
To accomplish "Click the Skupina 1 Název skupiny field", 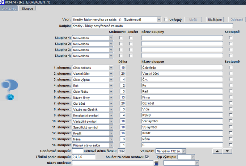I will tap(182, 38).
